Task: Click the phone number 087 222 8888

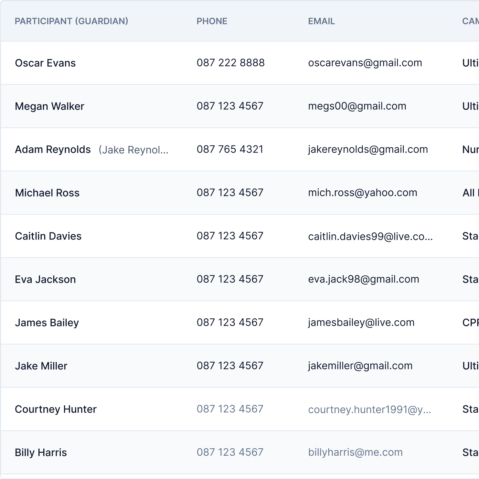Action: [230, 63]
